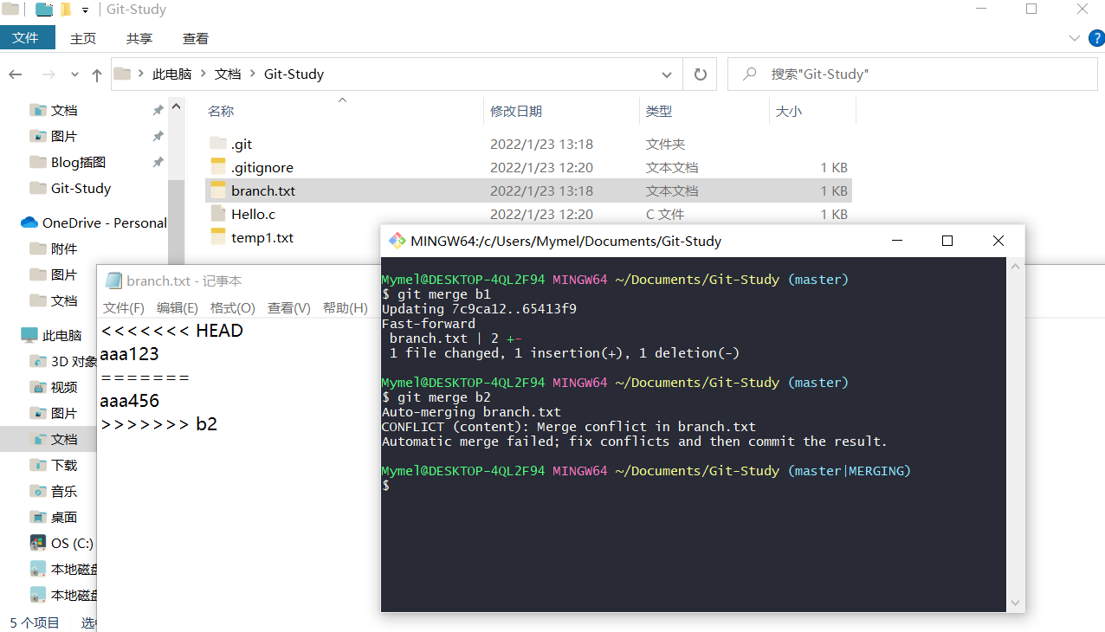Select the .gitignore file
The image size is (1105, 632).
point(528,167)
